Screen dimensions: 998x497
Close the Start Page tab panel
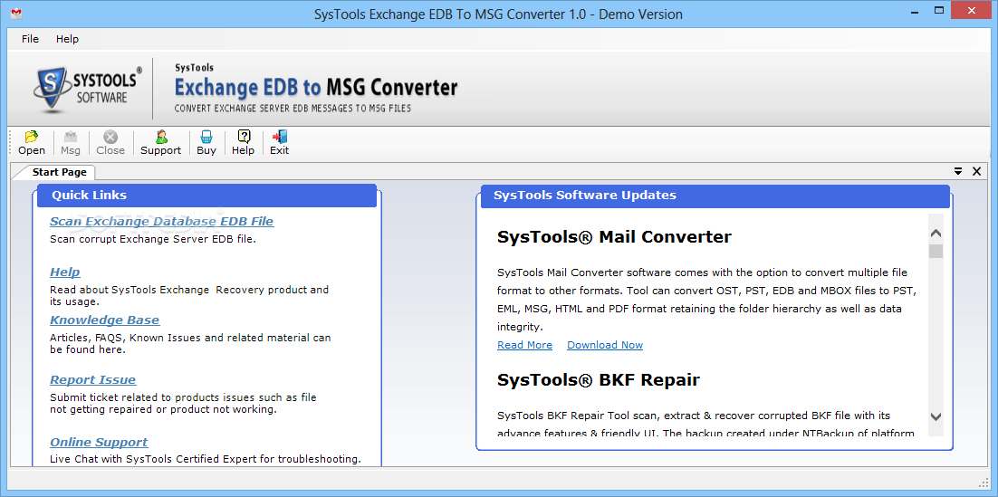(976, 171)
